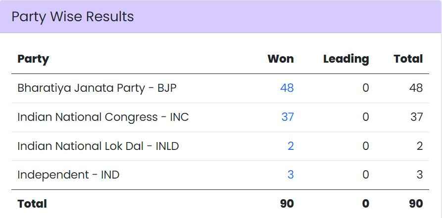Click the Won column header
Viewport: 442px width, 218px height.
[280, 59]
